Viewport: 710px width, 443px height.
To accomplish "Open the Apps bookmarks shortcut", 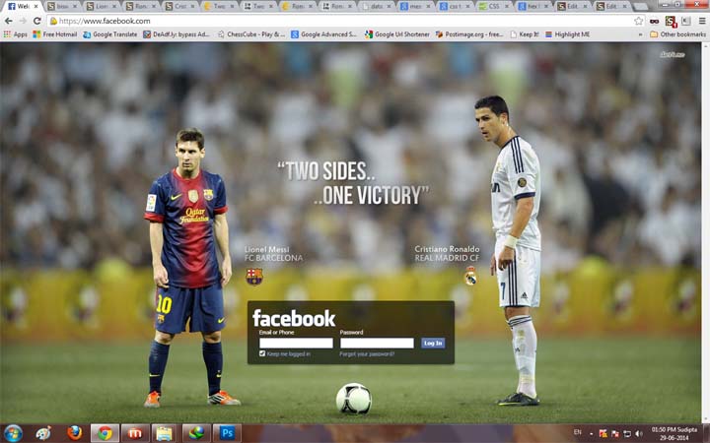I will pos(16,34).
